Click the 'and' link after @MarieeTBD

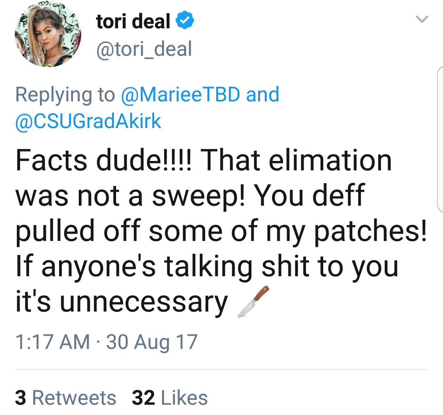(x=263, y=94)
